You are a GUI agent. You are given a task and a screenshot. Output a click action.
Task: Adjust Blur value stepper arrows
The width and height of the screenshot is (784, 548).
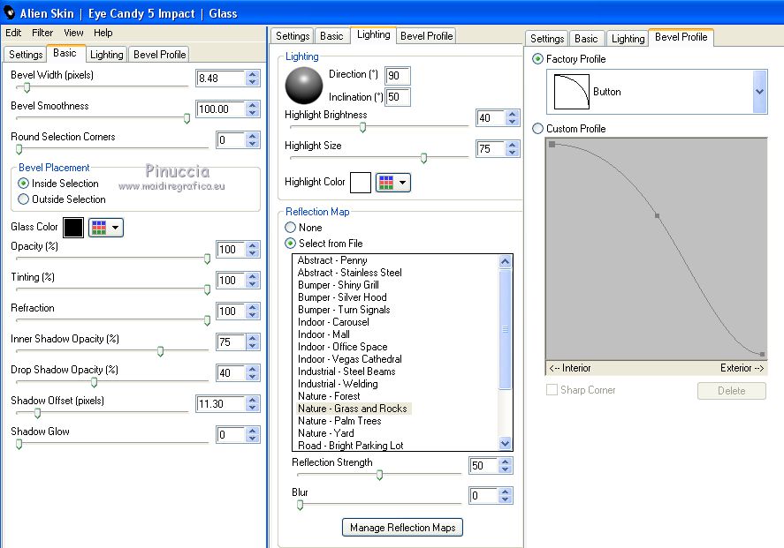(505, 496)
